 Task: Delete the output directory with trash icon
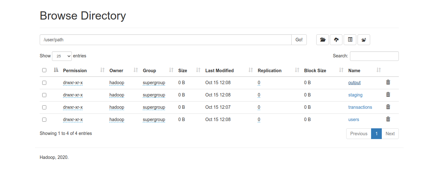pos(388,82)
